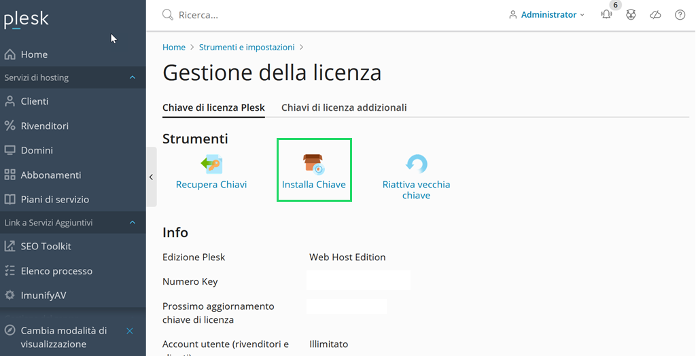Viewport: 696px width, 356px height.
Task: Click the Abbonamenti grid icon
Action: pos(10,175)
